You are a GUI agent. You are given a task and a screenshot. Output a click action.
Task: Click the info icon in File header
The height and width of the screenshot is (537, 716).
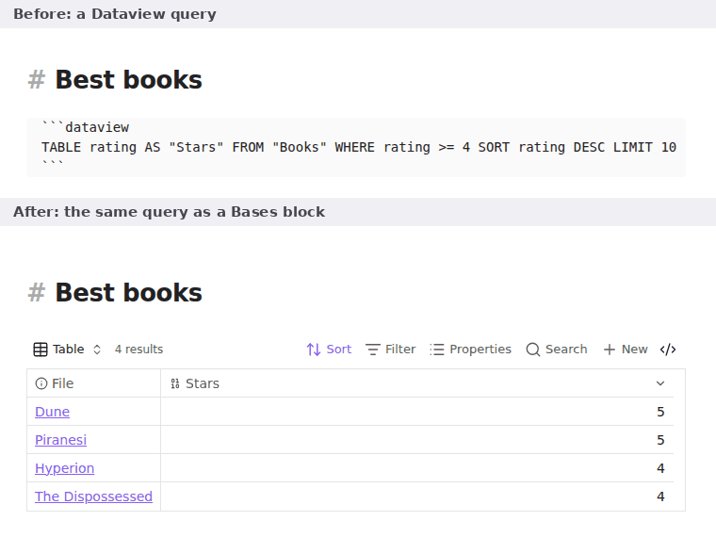[x=41, y=383]
